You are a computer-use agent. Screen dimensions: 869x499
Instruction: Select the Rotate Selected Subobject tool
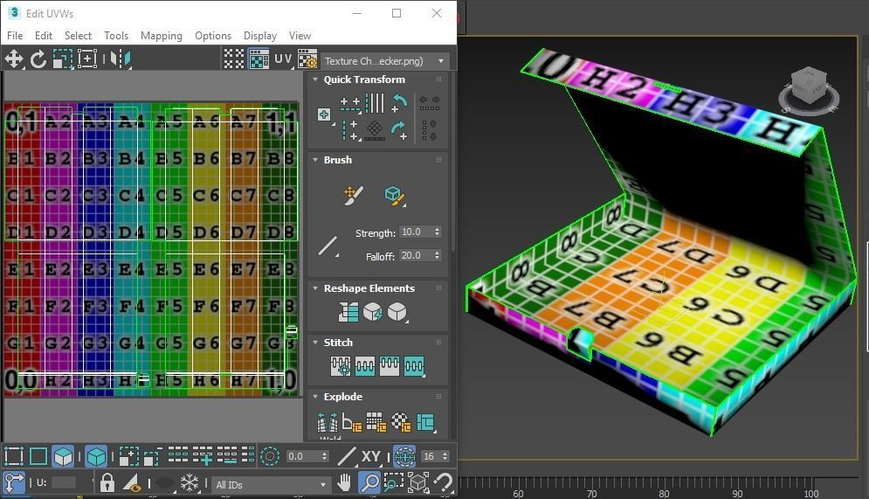tap(38, 59)
